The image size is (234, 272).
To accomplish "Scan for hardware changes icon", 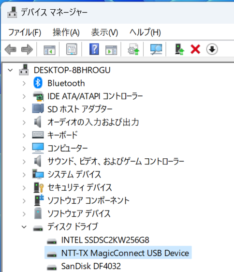I will (x=156, y=49).
